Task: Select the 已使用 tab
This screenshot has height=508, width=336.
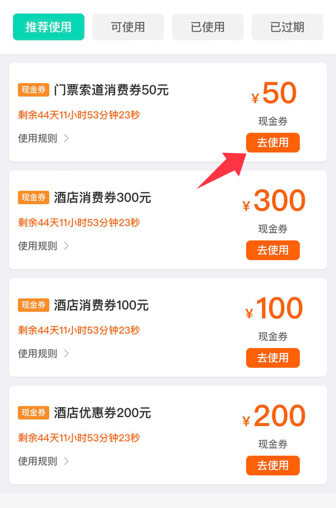Action: 208,27
